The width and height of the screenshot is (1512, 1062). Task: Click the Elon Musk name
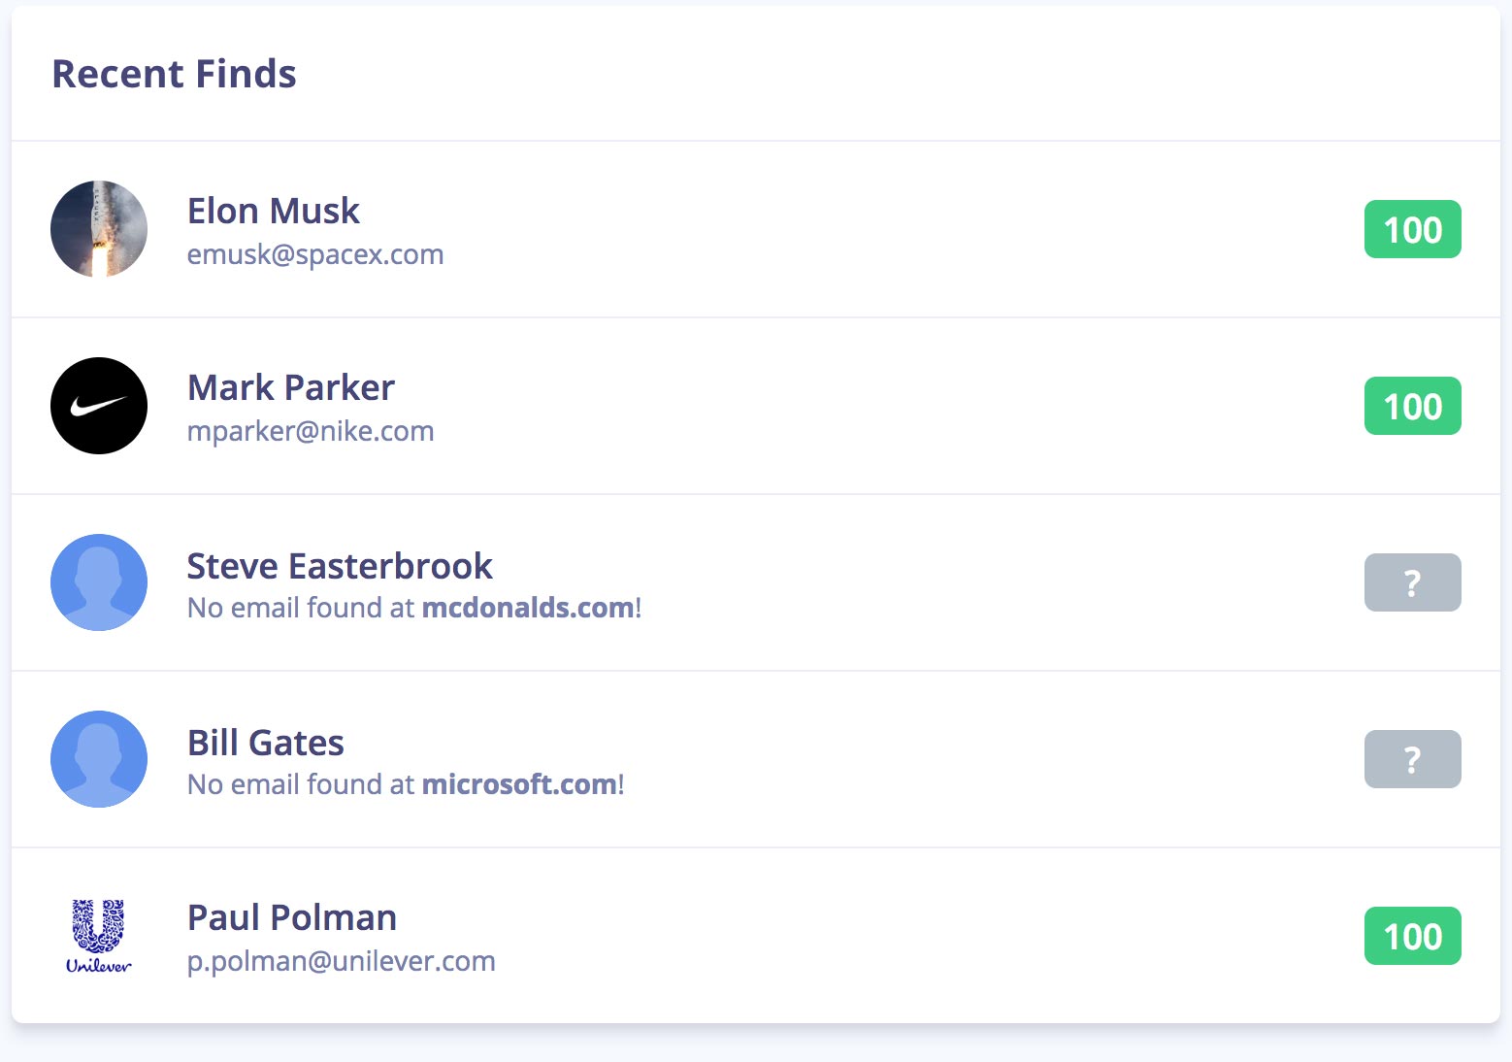coord(273,211)
